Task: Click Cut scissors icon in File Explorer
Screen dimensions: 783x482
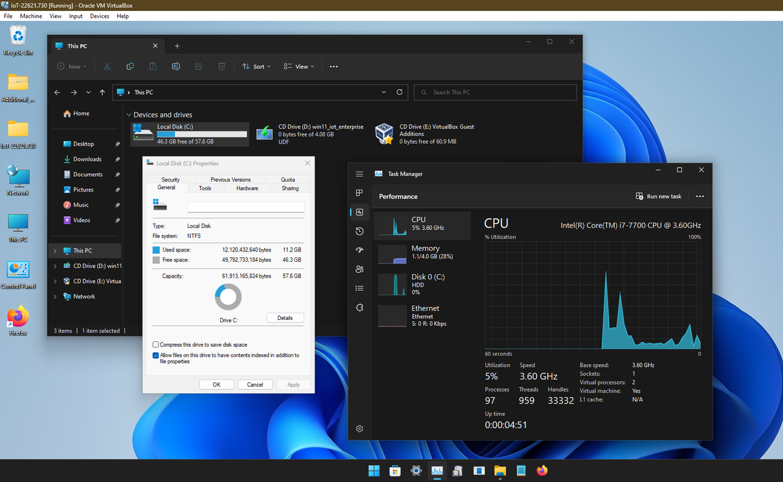Action: coord(107,66)
